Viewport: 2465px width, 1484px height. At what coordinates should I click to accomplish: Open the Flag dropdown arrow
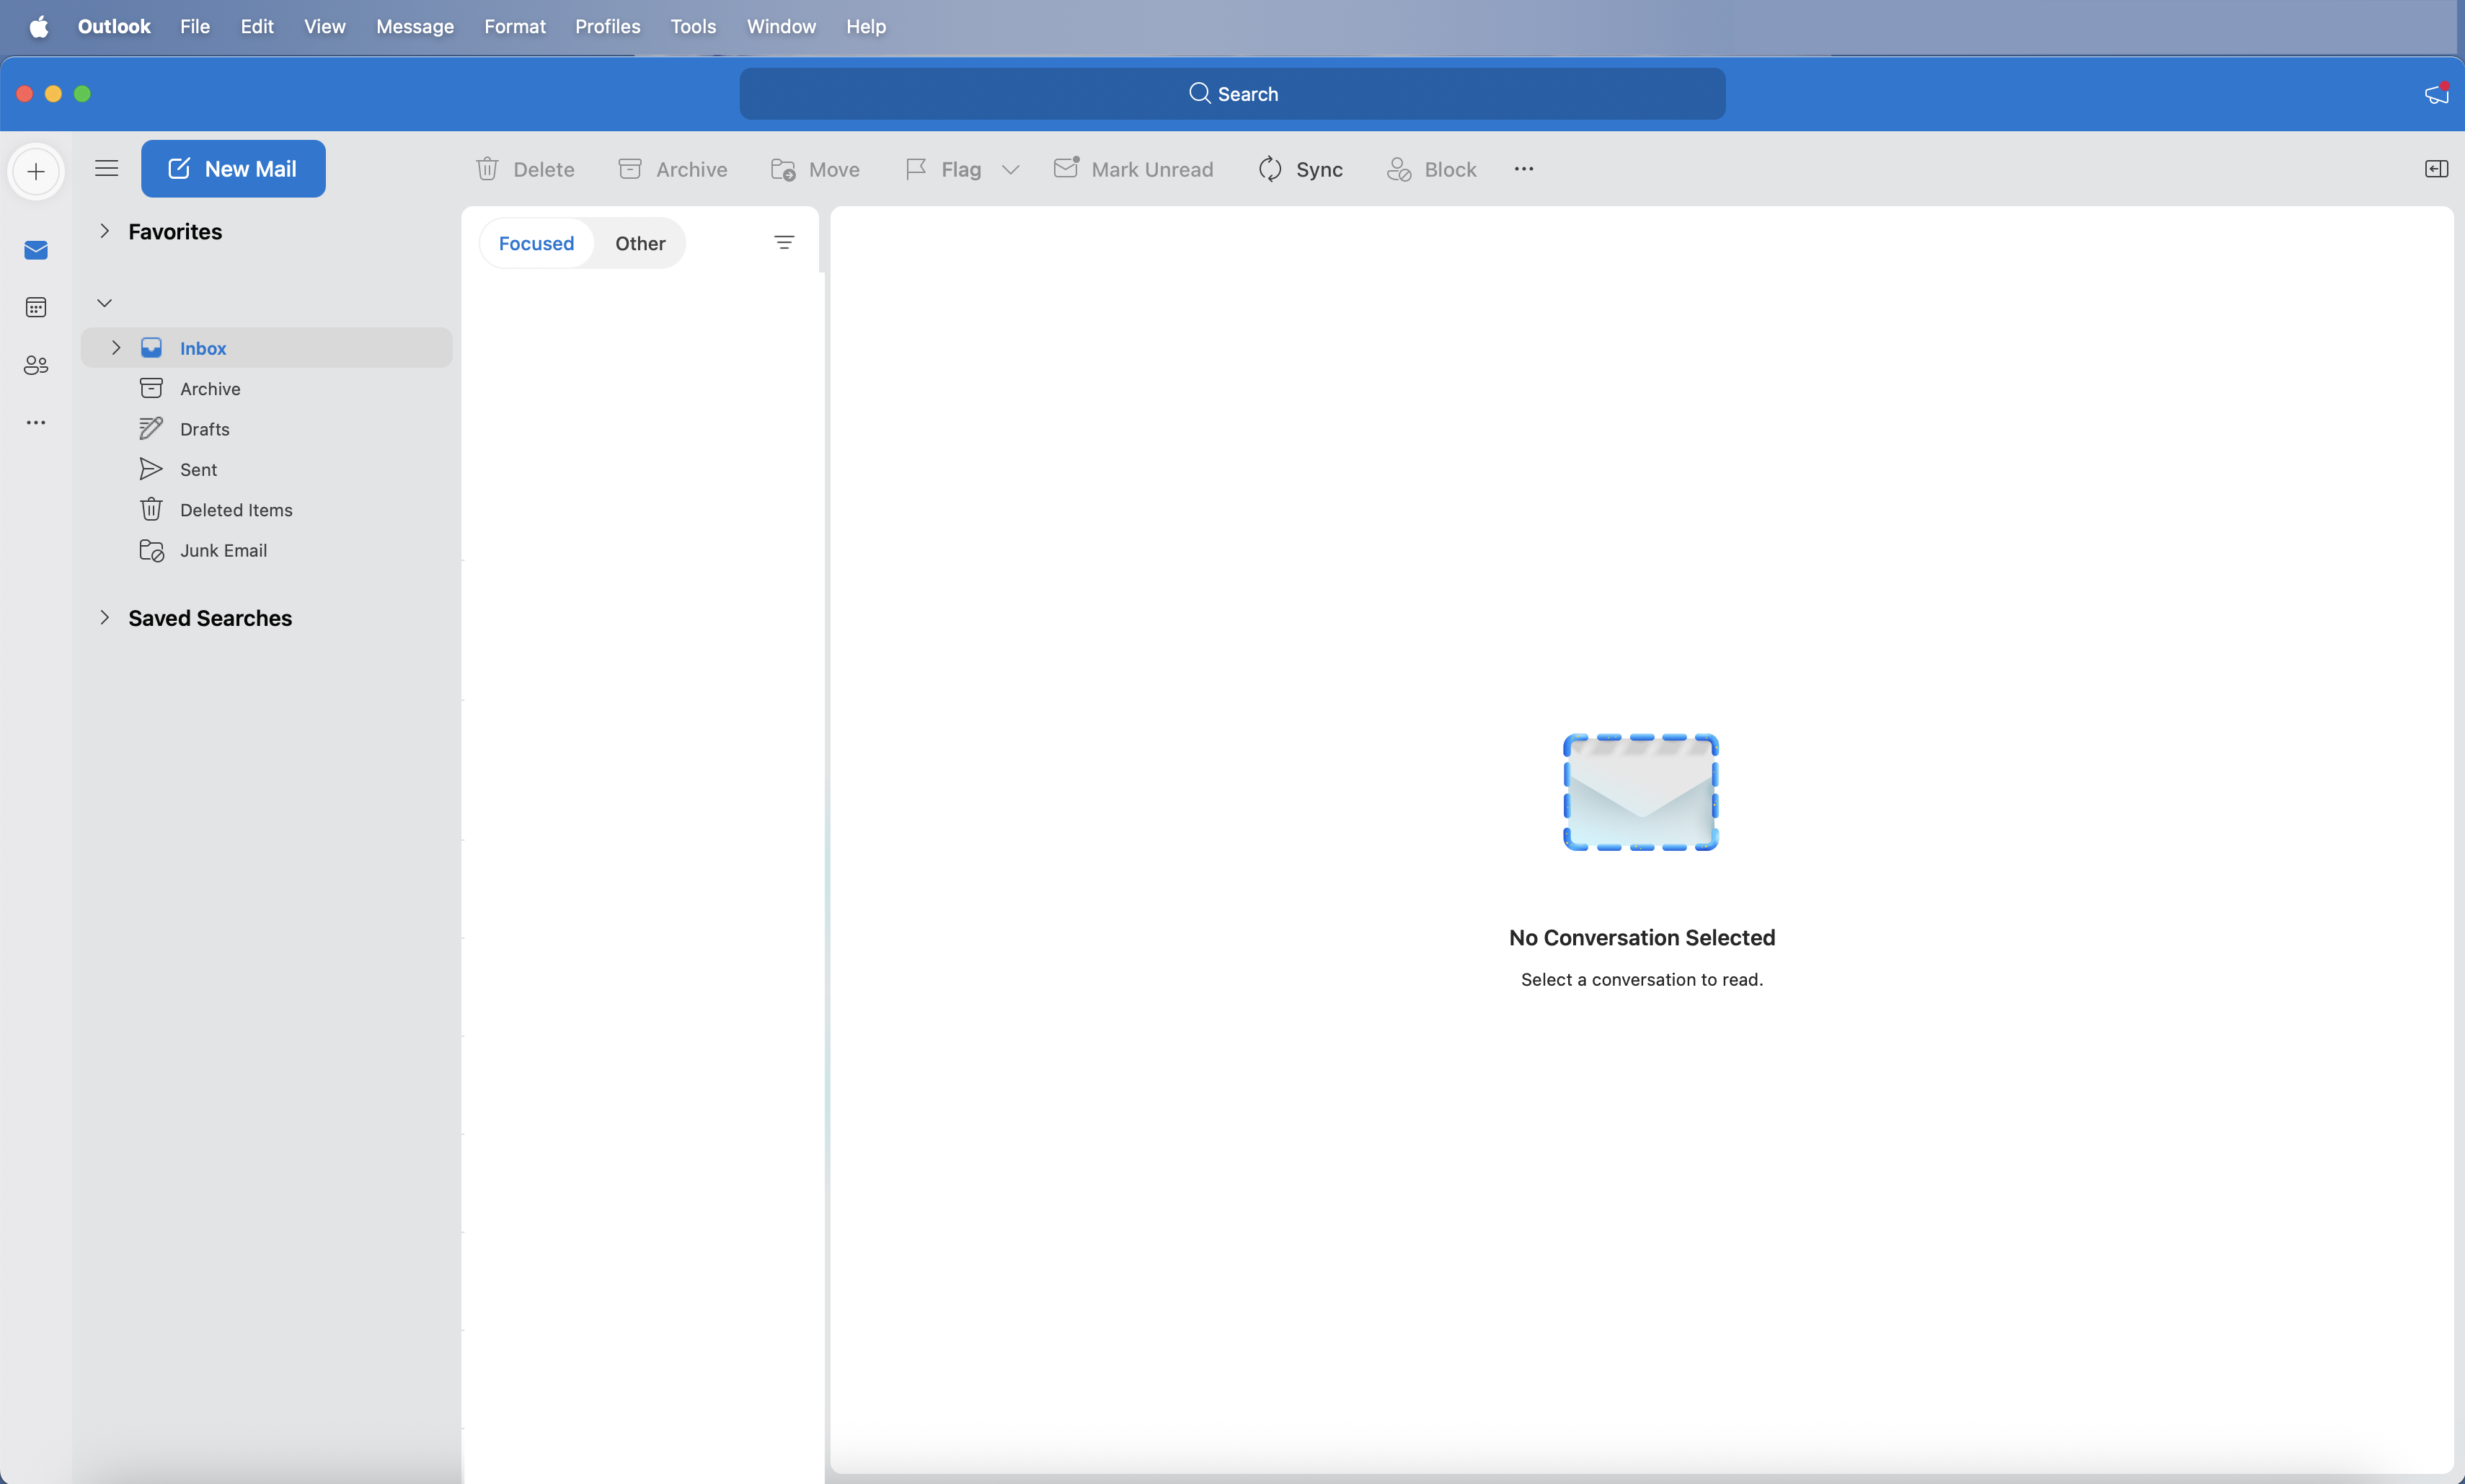[x=1011, y=170]
